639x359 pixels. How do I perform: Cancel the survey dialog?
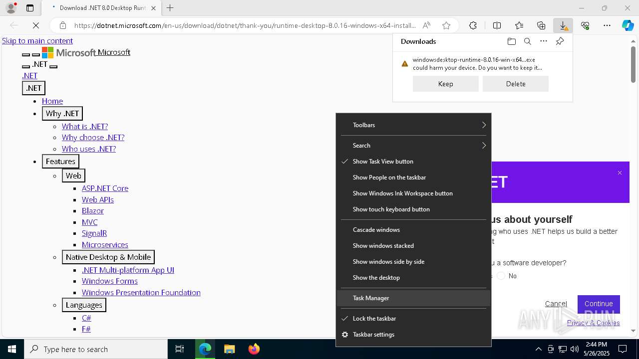click(x=556, y=304)
